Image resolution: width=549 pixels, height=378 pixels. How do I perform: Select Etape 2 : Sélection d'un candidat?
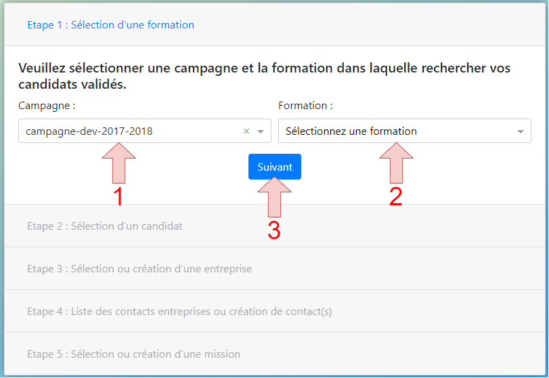tap(105, 226)
